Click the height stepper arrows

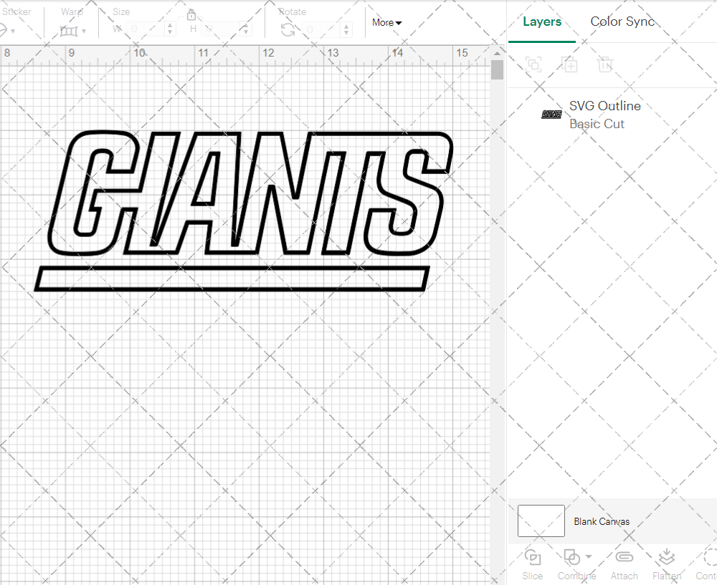245,29
